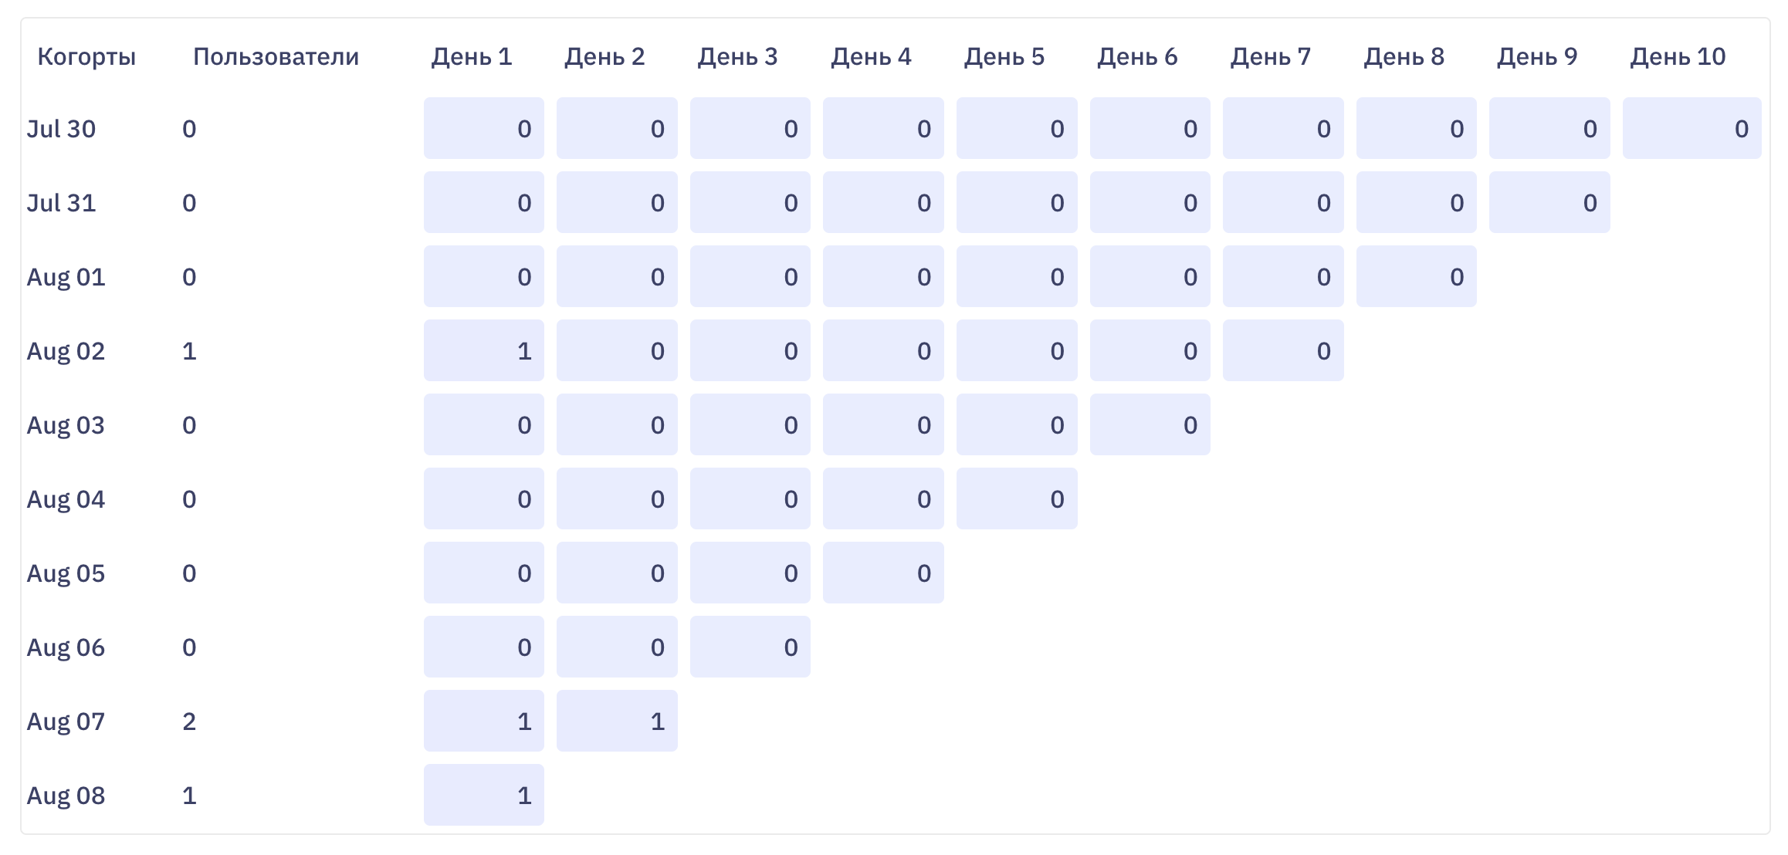Click the Когорты column header
Image resolution: width=1788 pixels, height=855 pixels.
point(86,57)
